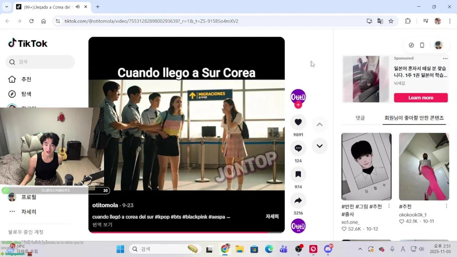Show hidden system tray icons chevron
This screenshot has width=457, height=257.
[x=360, y=249]
